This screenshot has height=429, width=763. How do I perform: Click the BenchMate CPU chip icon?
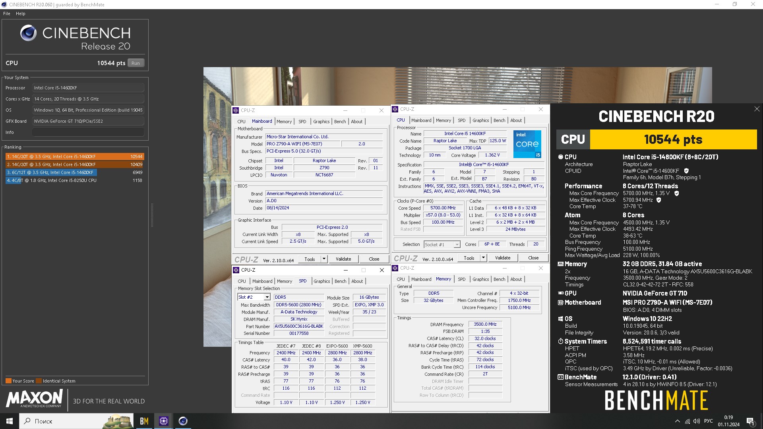[560, 157]
